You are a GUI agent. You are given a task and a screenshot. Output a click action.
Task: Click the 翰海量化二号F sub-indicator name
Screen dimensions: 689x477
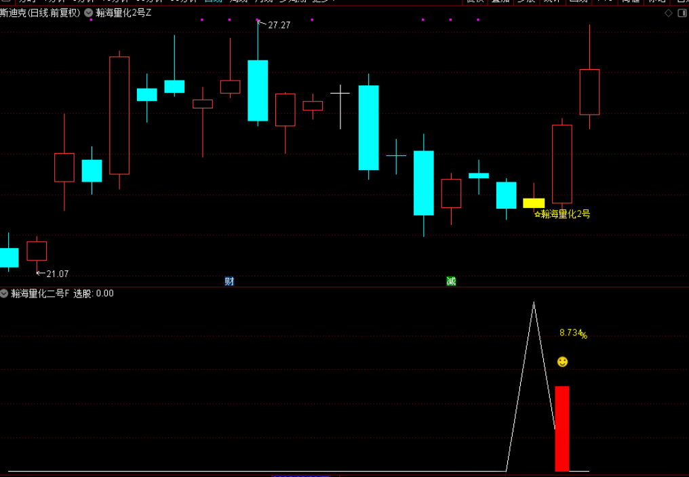pyautogui.click(x=40, y=293)
